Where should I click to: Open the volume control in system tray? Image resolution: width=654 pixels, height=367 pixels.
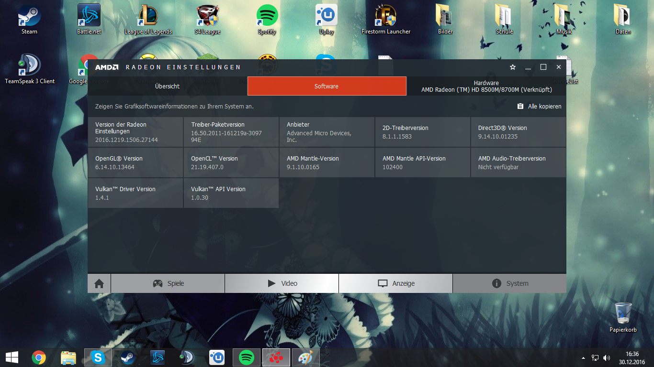pos(607,357)
